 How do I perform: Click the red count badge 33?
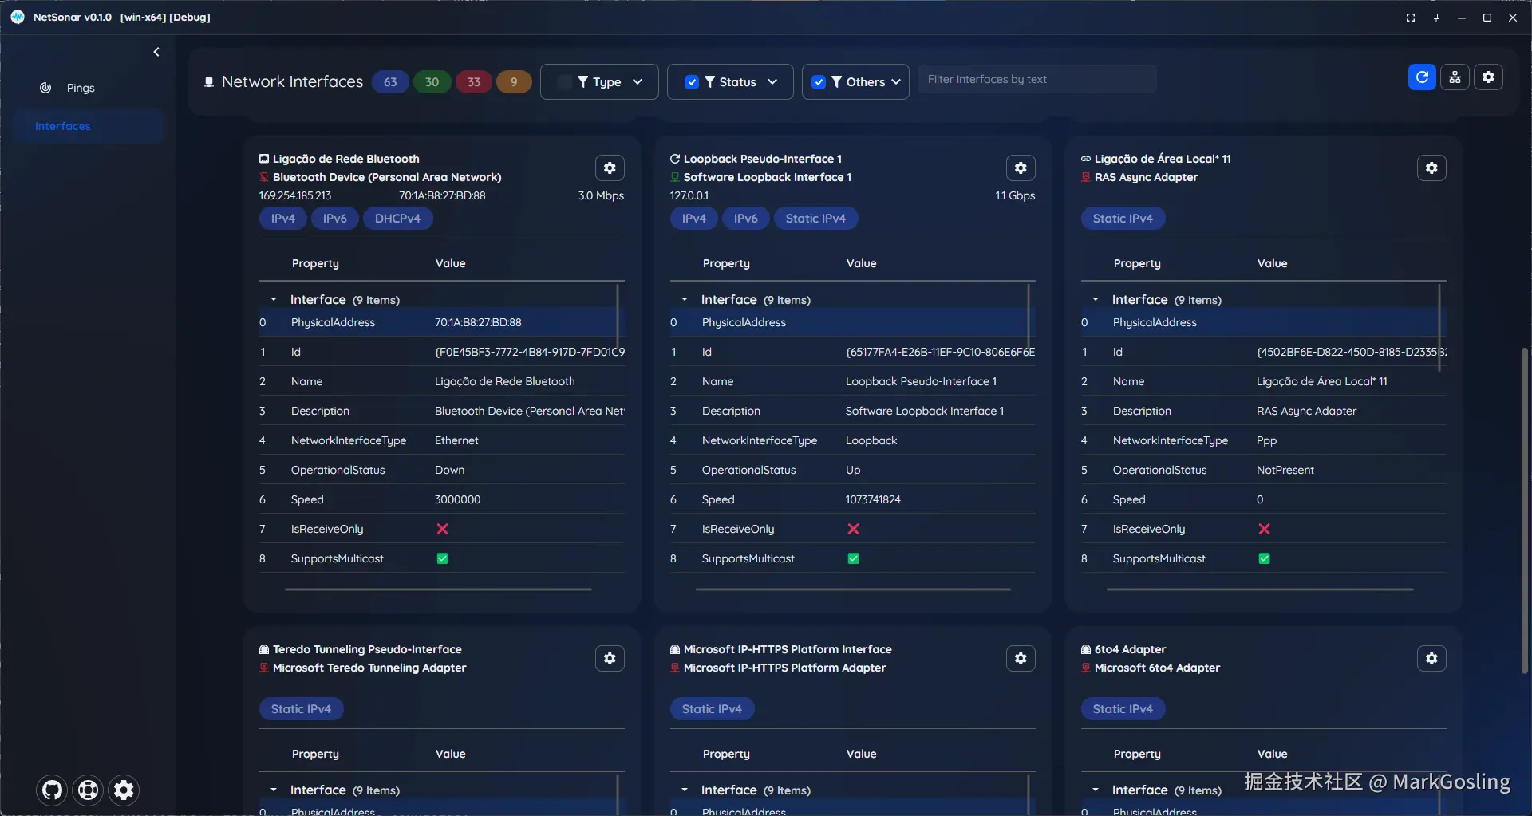pyautogui.click(x=474, y=82)
